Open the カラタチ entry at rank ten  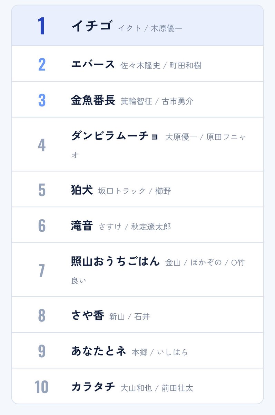coord(137,386)
